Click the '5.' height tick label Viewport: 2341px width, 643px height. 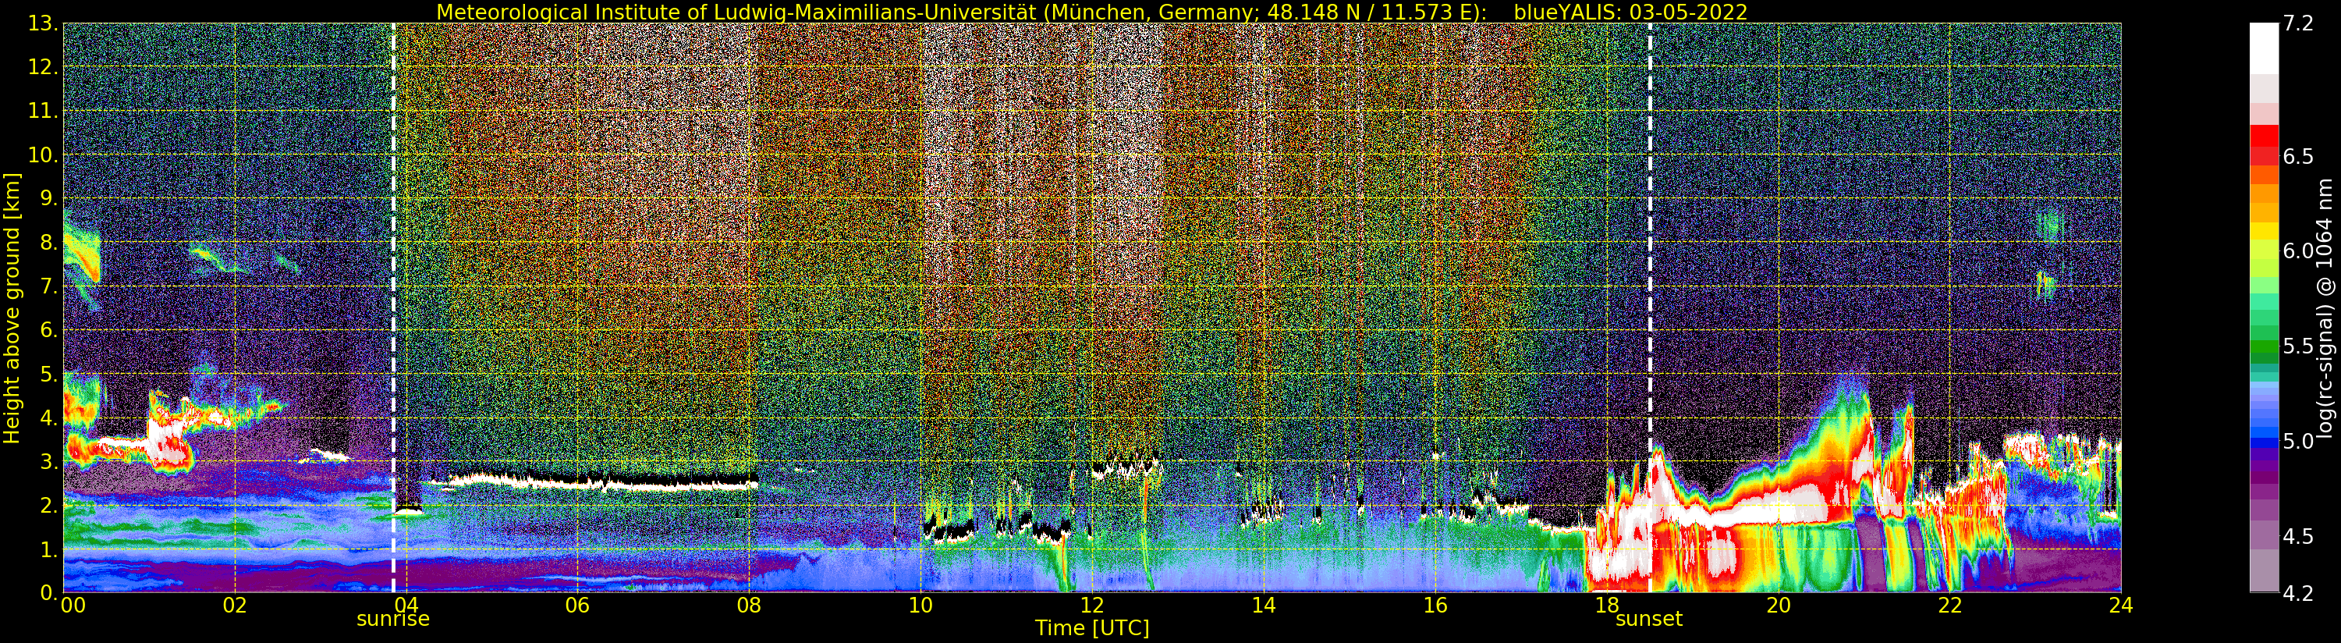(48, 375)
